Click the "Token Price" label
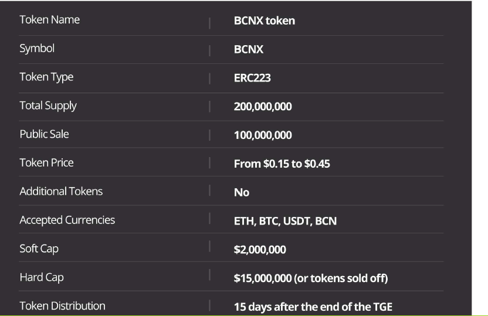Image resolution: width=488 pixels, height=316 pixels. [x=47, y=163]
